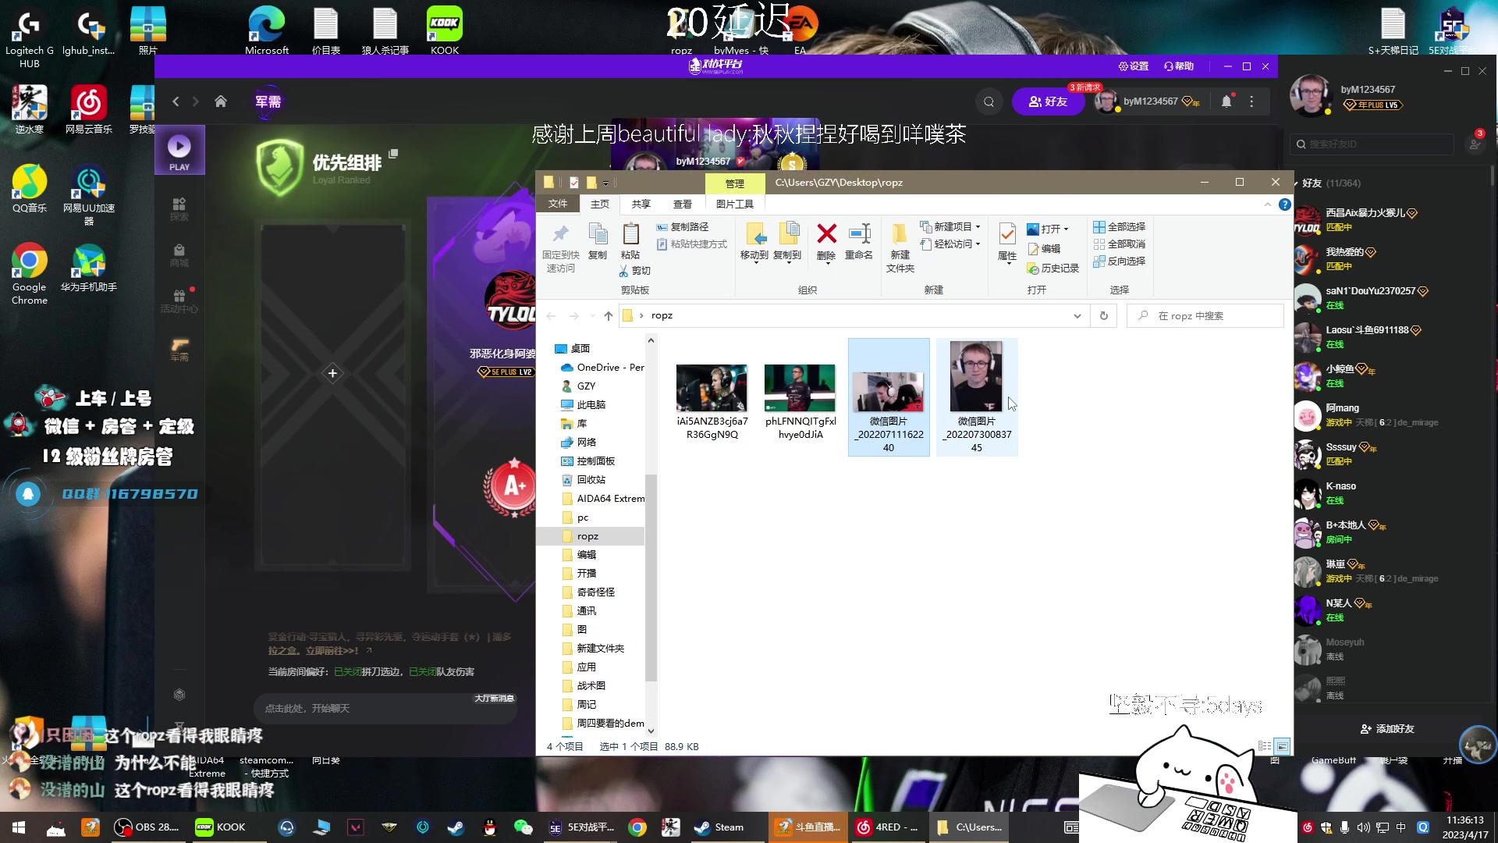1498x843 pixels.
Task: Open recent locations dropdown next to forward arrow
Action: (x=591, y=316)
